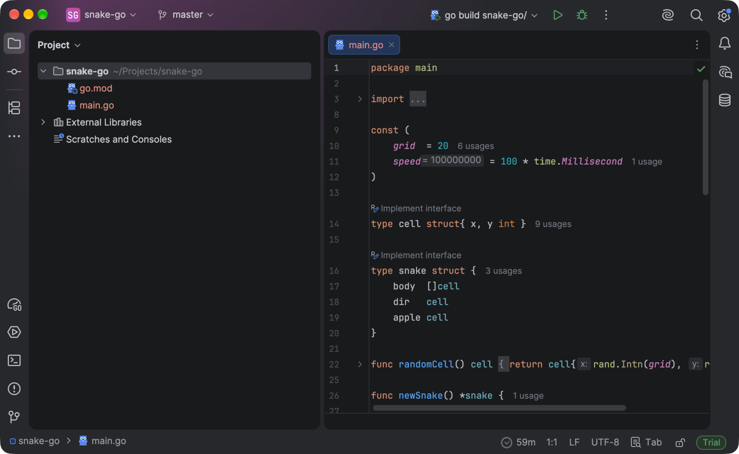Open run configuration selector dropdown

[x=484, y=15]
